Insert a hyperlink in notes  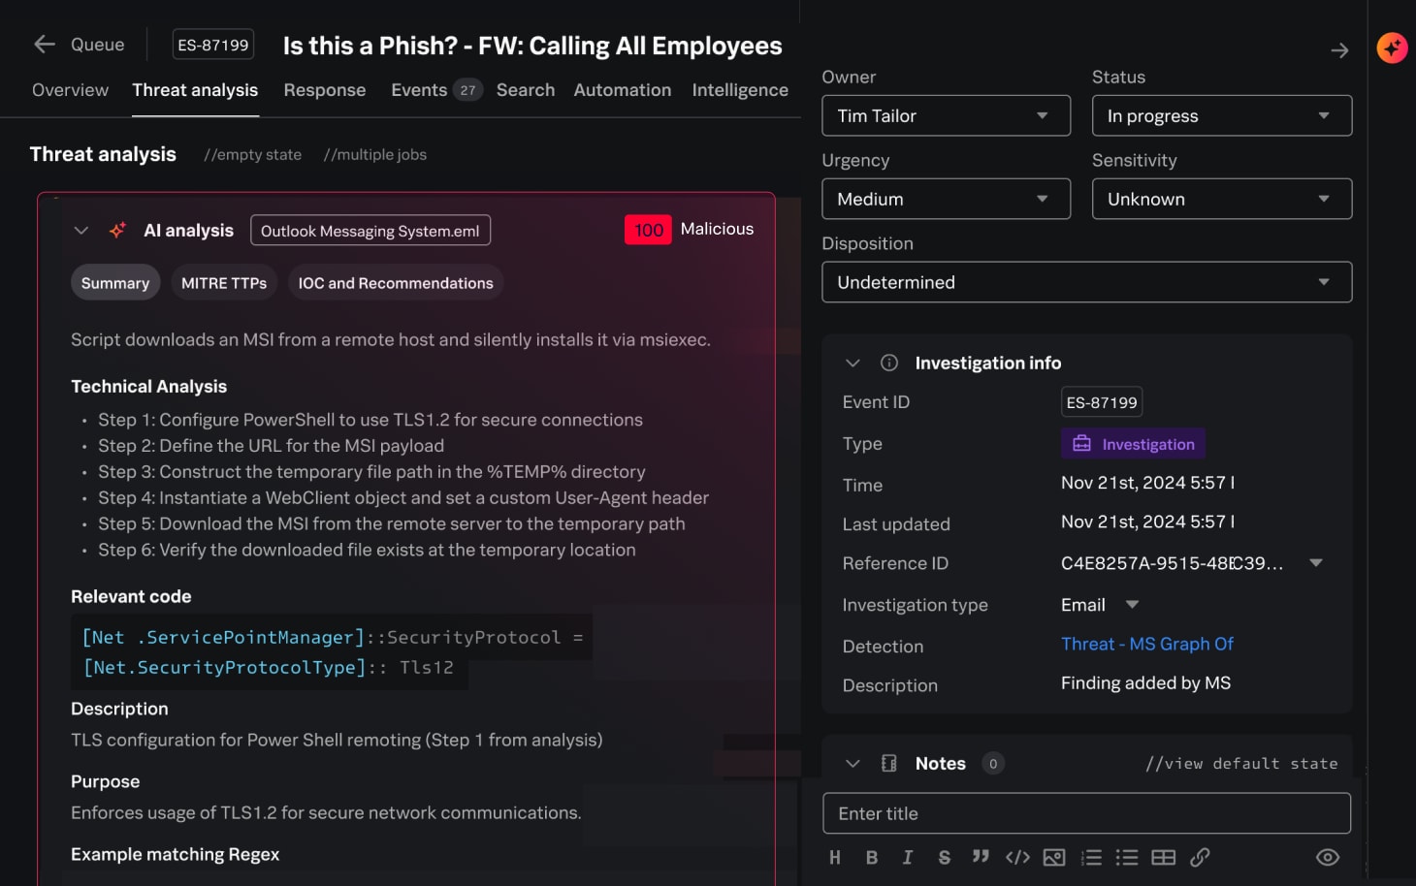pos(1200,857)
